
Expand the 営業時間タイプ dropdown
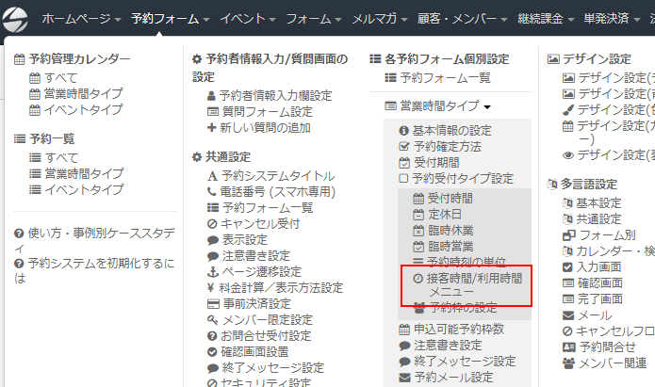[x=438, y=106]
